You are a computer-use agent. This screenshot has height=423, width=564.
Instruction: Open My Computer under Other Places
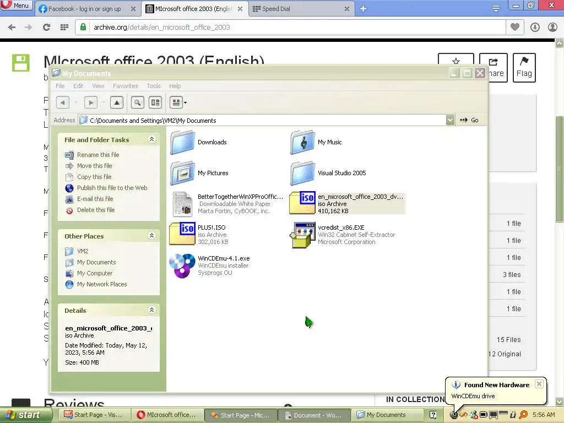pyautogui.click(x=95, y=273)
